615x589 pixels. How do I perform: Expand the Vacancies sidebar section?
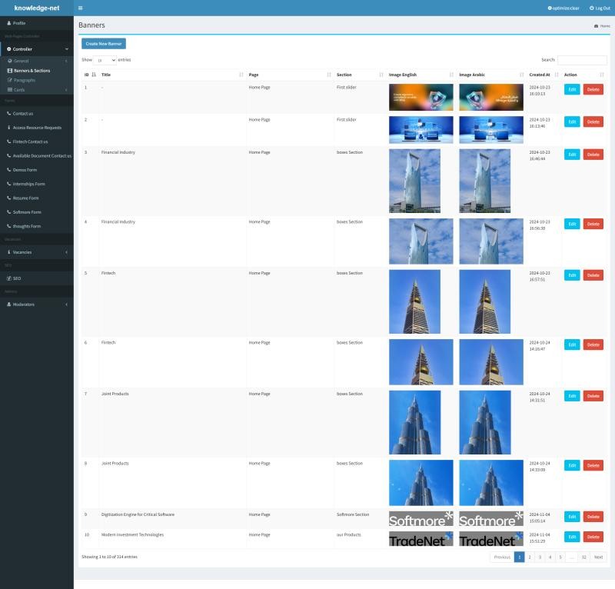point(36,252)
